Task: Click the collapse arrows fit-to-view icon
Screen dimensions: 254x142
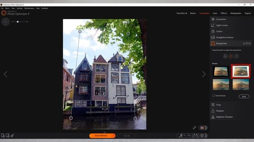Action: pyautogui.click(x=194, y=128)
